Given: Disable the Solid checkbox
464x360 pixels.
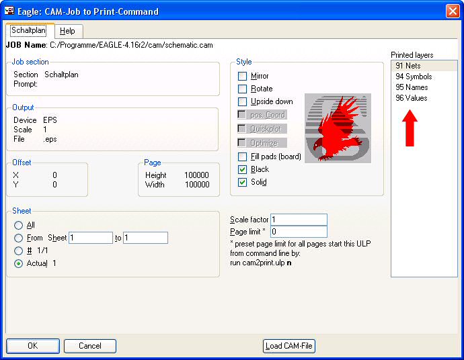Looking at the screenshot, I should [x=243, y=182].
